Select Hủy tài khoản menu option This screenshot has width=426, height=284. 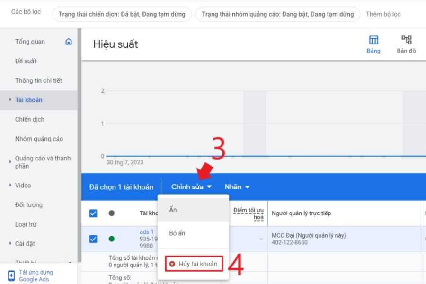point(194,264)
